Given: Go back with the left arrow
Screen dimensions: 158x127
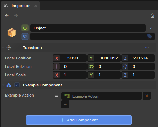Looking at the screenshot, I should click(7, 16).
